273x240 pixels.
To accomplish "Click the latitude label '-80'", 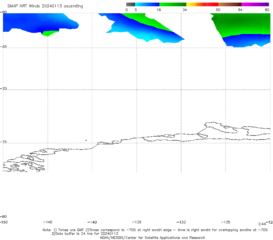I will 3,216.
